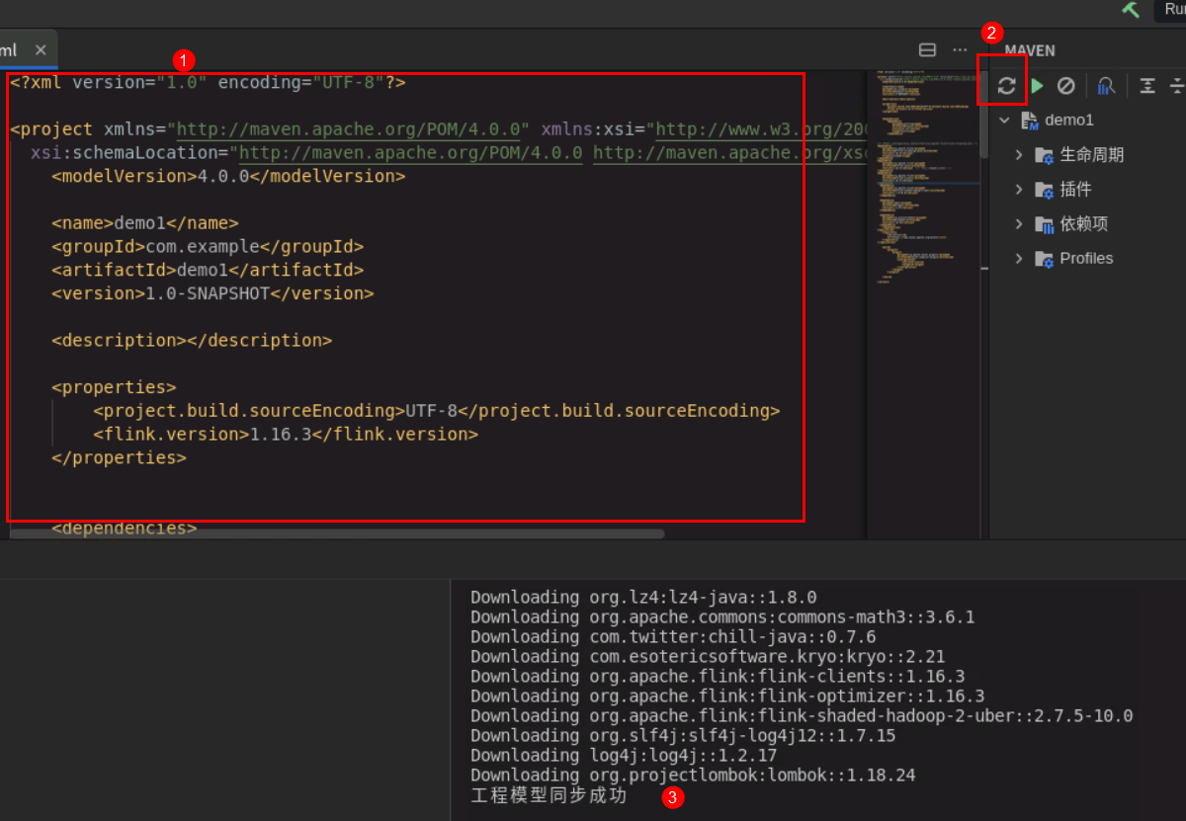Click the Downloading flink-shaded-hadoop-2-uber log line
Image resolution: width=1186 pixels, height=821 pixels.
point(802,716)
